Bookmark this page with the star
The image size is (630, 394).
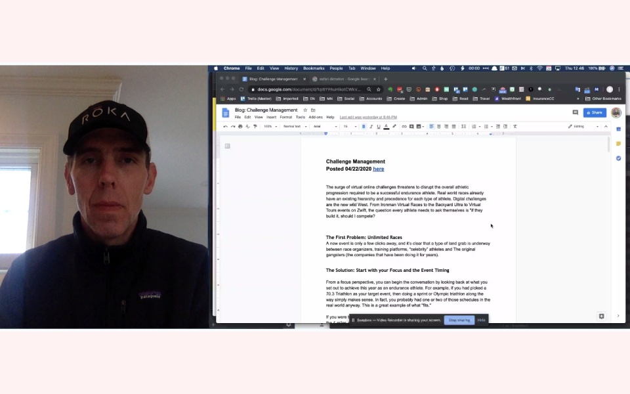click(378, 90)
